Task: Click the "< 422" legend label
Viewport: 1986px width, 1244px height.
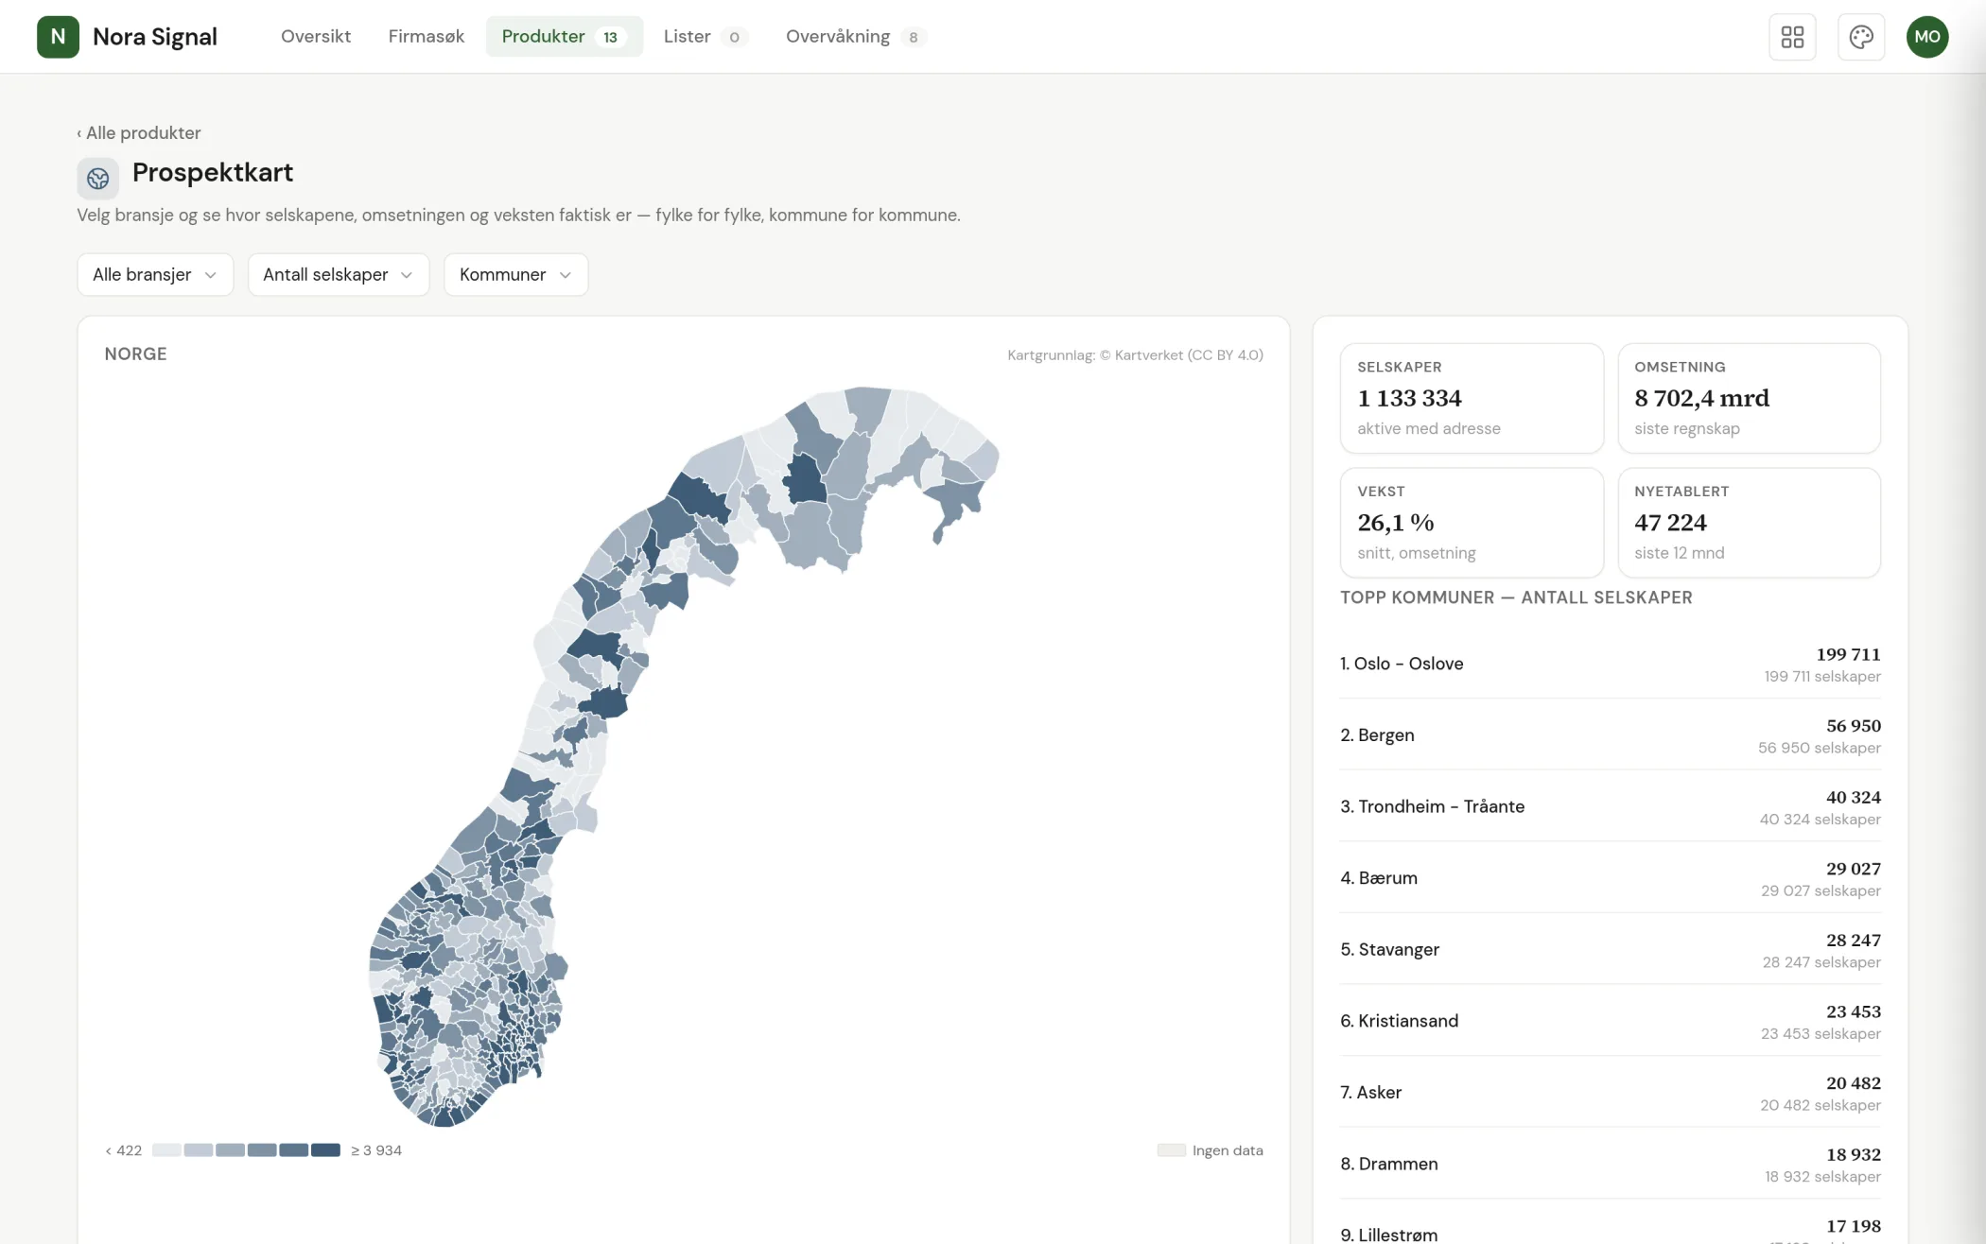Action: click(x=124, y=1150)
